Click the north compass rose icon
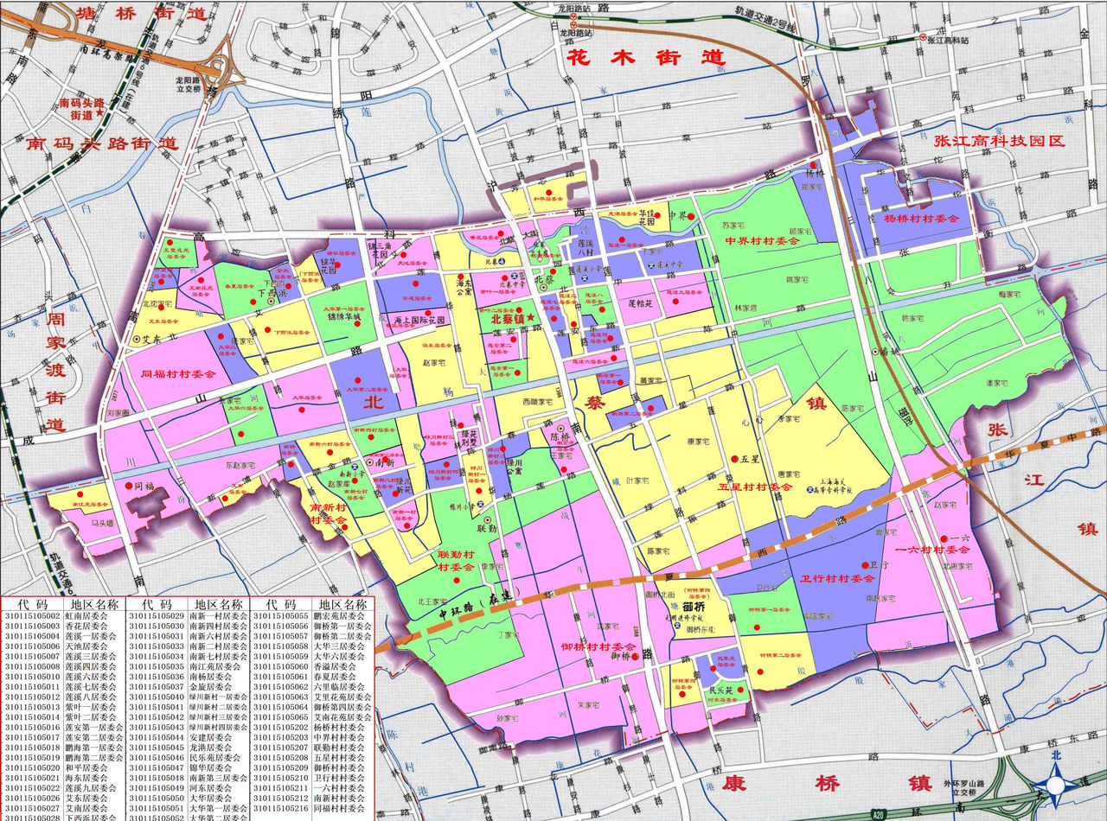1107x821 pixels. 1056,783
